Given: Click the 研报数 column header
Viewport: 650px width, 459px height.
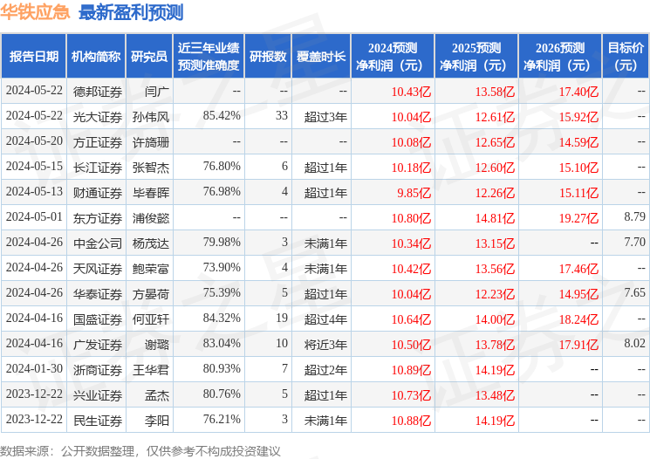Looking at the screenshot, I should click(x=268, y=57).
